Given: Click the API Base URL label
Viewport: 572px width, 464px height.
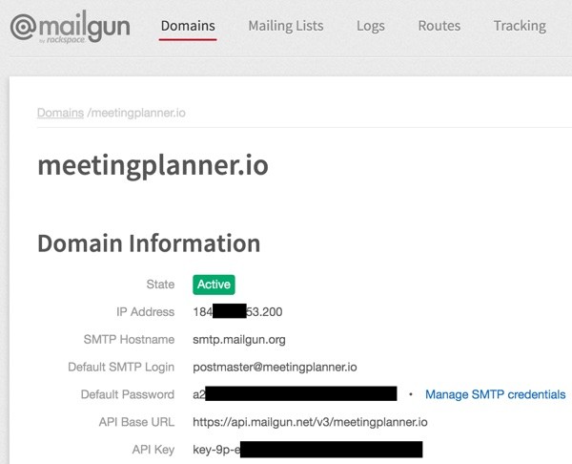Looking at the screenshot, I should [136, 422].
